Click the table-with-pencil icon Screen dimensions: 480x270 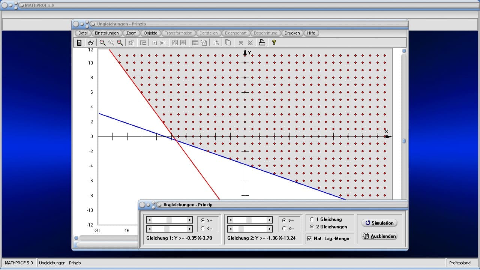point(204,43)
